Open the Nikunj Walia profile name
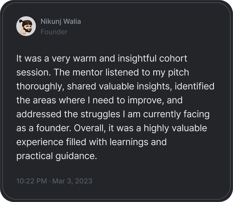This screenshot has height=202, width=233. point(61,21)
